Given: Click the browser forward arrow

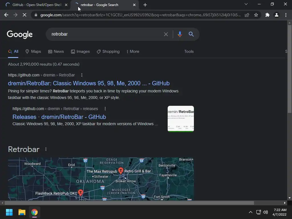Looking at the screenshot, I should [15, 15].
